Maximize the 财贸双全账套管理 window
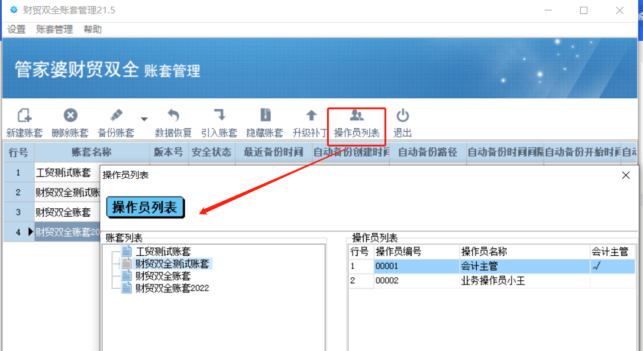Viewport: 643px width, 351px height. pyautogui.click(x=584, y=10)
